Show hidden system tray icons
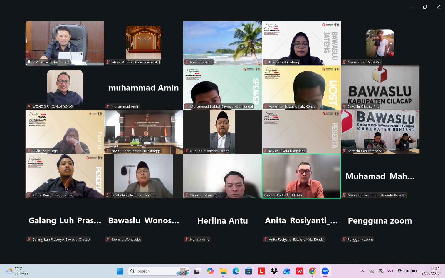 click(362, 271)
